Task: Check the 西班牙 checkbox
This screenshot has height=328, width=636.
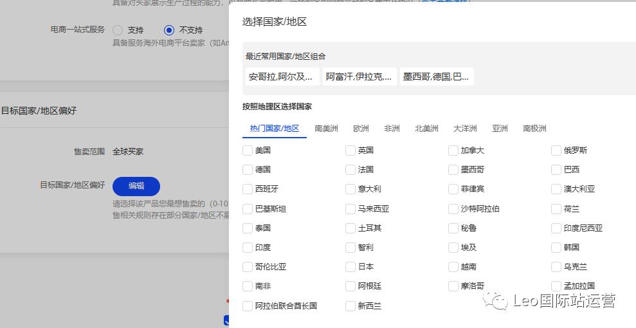Action: tap(248, 189)
